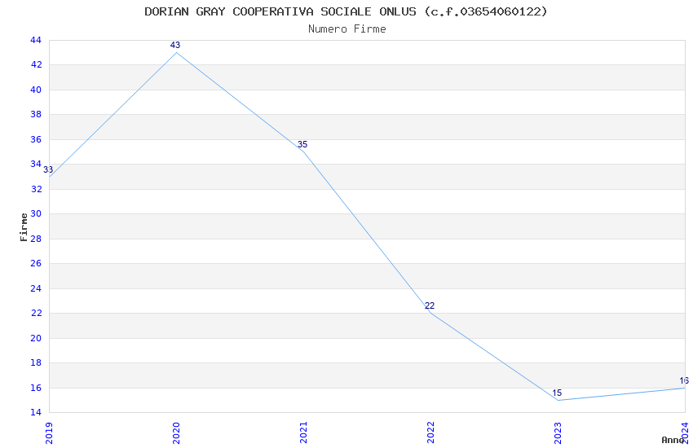The image size is (693, 448).
Task: Click the y-axis tick value 44
Action: tap(36, 40)
